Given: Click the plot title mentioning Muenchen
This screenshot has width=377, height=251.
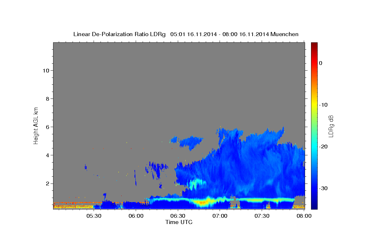Looking at the screenshot, I should click(x=186, y=34).
